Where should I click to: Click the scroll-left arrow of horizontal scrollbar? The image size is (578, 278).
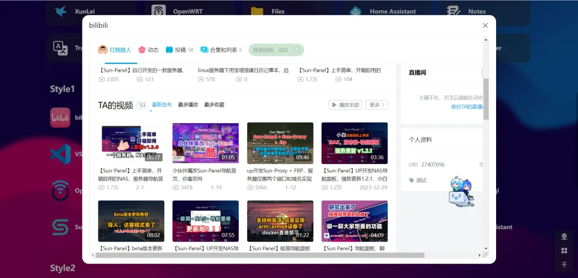pyautogui.click(x=92, y=255)
